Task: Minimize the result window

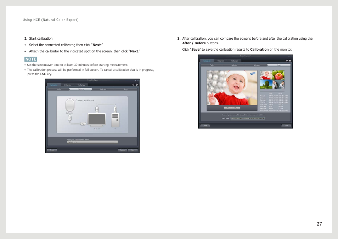Action: click(289, 56)
